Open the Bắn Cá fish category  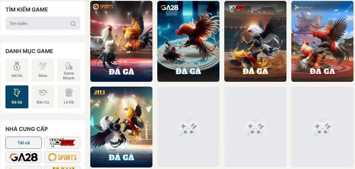point(43,97)
